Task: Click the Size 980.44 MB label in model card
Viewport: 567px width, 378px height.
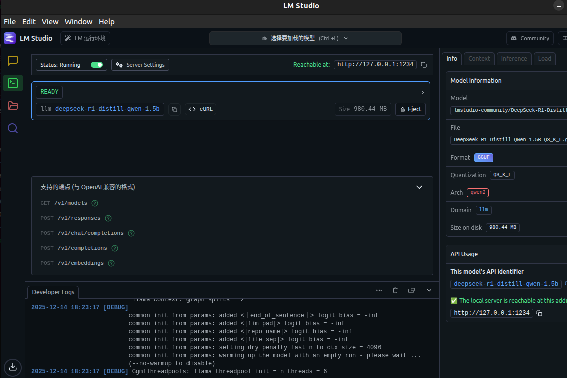Action: [362, 109]
